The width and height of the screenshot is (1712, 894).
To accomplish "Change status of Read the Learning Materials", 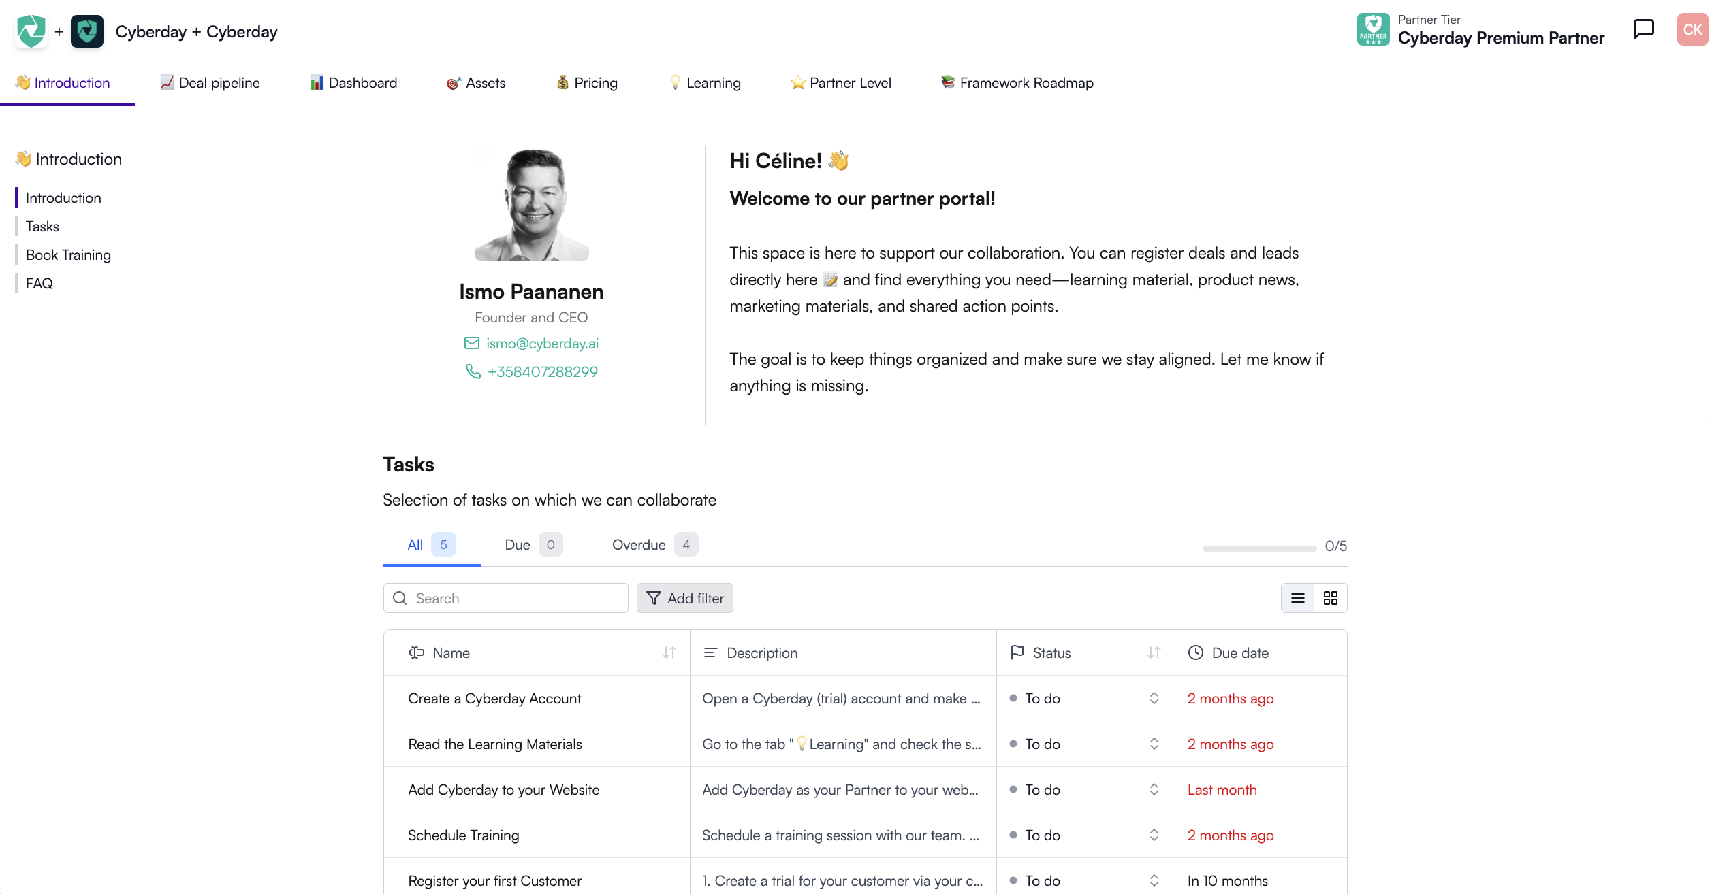I will 1154,744.
